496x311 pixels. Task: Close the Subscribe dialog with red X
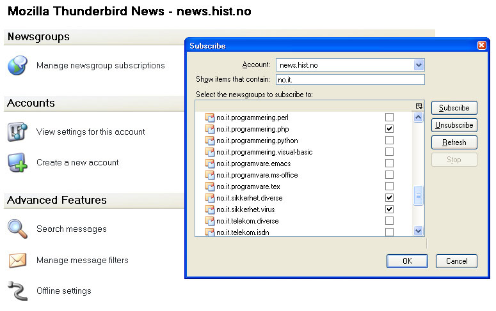point(482,45)
